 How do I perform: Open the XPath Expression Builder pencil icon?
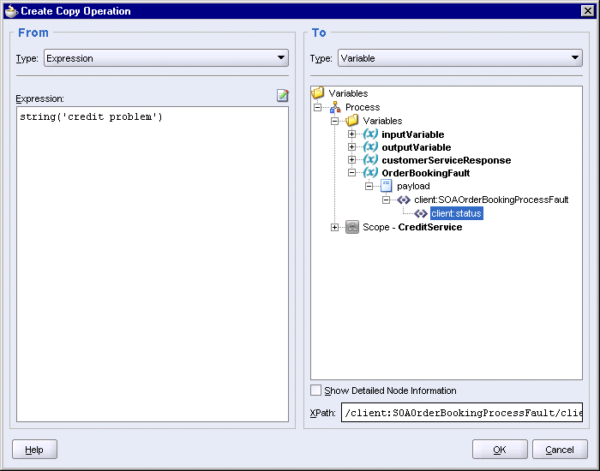click(x=282, y=95)
